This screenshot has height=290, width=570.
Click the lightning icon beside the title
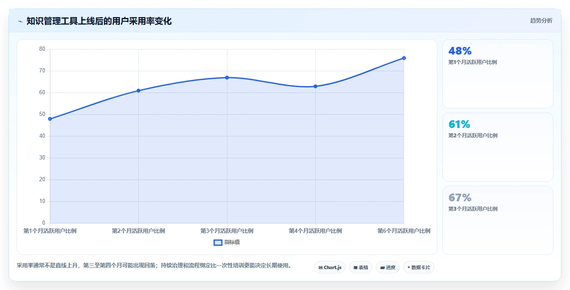point(20,21)
